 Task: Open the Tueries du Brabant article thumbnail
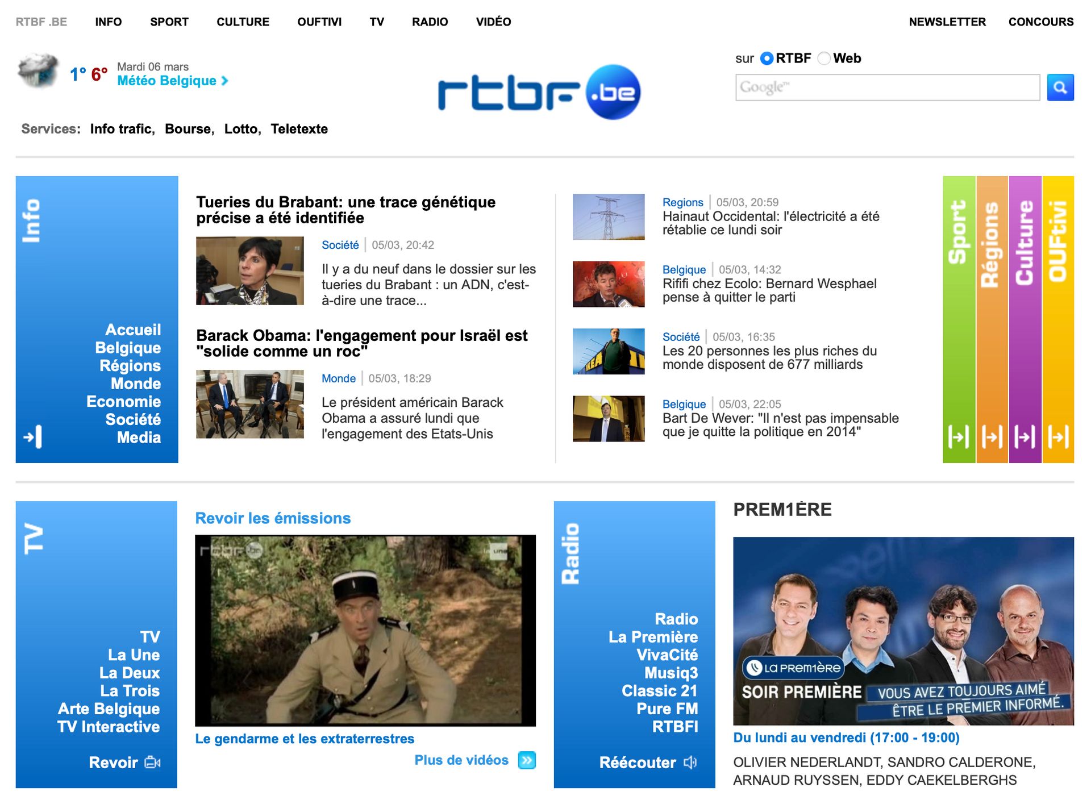250,271
